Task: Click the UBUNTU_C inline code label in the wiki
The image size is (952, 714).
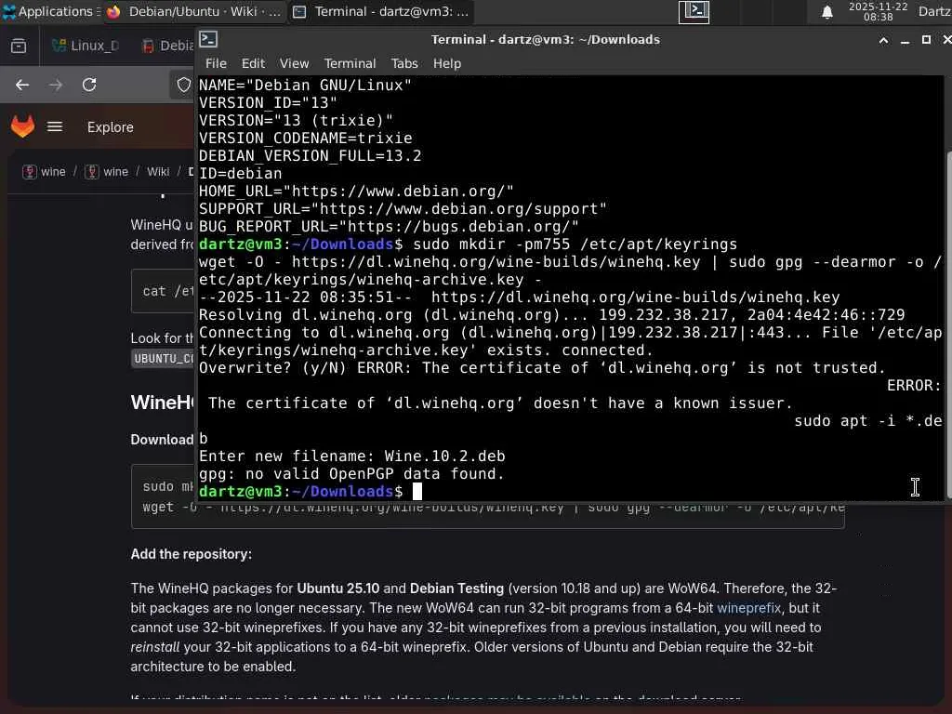Action: 163,359
